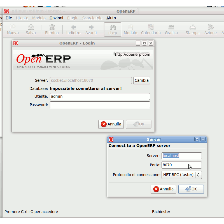Screen dimensions: 224x224
Task: Maximize the Server dialog
Action: 197,139
